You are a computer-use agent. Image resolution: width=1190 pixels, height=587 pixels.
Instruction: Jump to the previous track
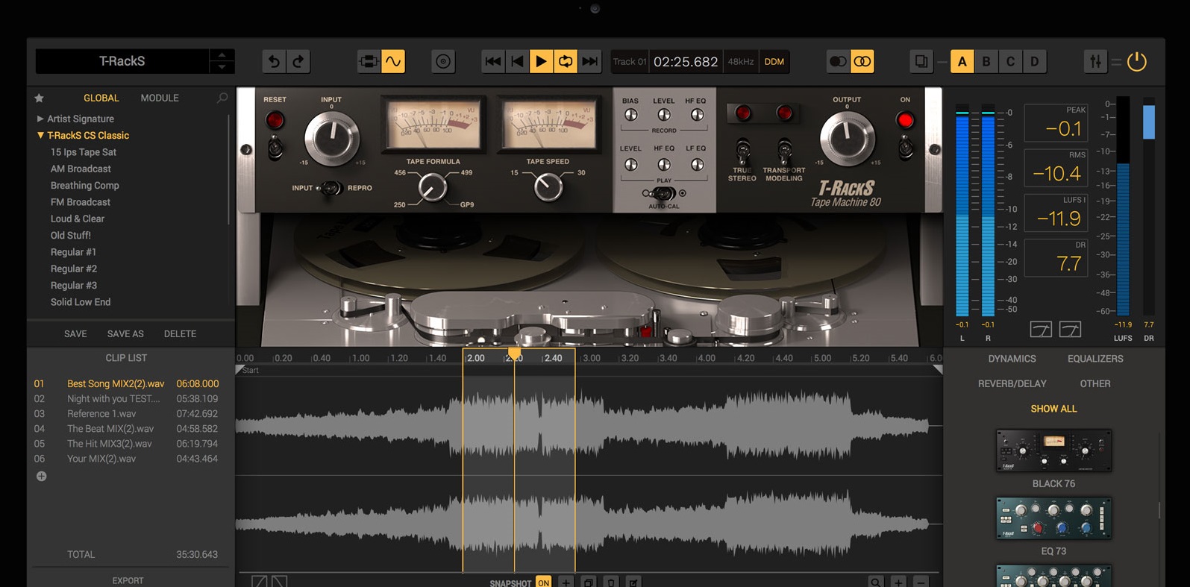(x=492, y=61)
